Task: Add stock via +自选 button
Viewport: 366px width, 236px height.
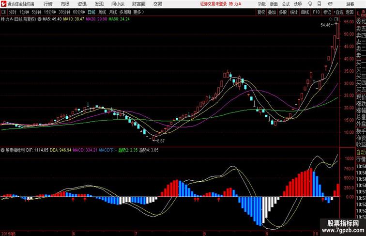Action: pos(338,12)
